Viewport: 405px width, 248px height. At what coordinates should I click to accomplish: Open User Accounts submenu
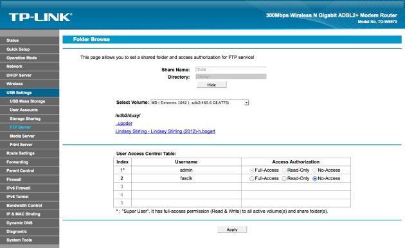[x=30, y=110]
